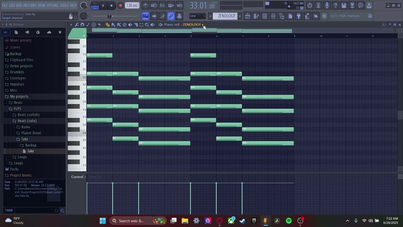Toggle countdown before recording
This screenshot has width=403, height=227.
(x=162, y=5)
